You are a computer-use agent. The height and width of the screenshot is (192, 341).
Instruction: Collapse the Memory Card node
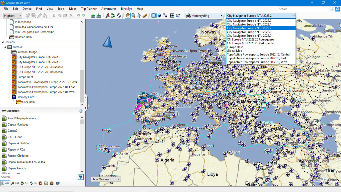click(9, 97)
